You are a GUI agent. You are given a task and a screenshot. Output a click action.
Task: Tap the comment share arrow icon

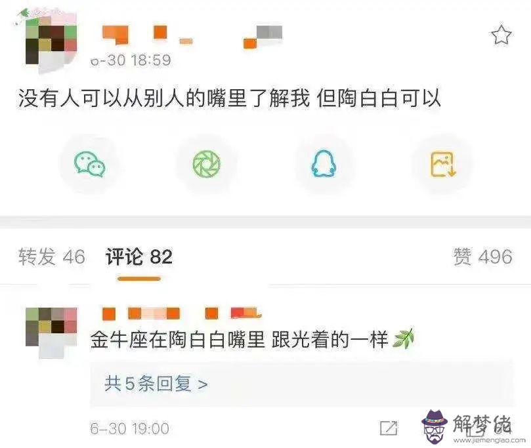389,428
